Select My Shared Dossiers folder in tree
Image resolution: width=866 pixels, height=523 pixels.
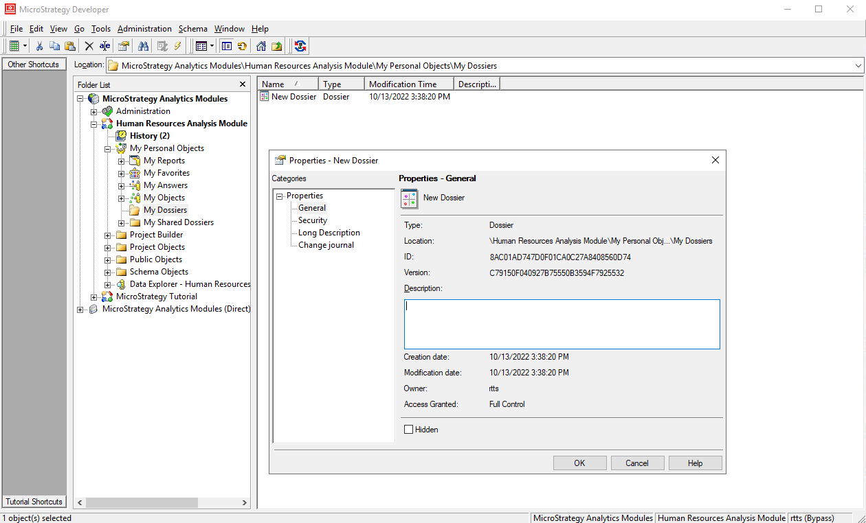click(179, 222)
